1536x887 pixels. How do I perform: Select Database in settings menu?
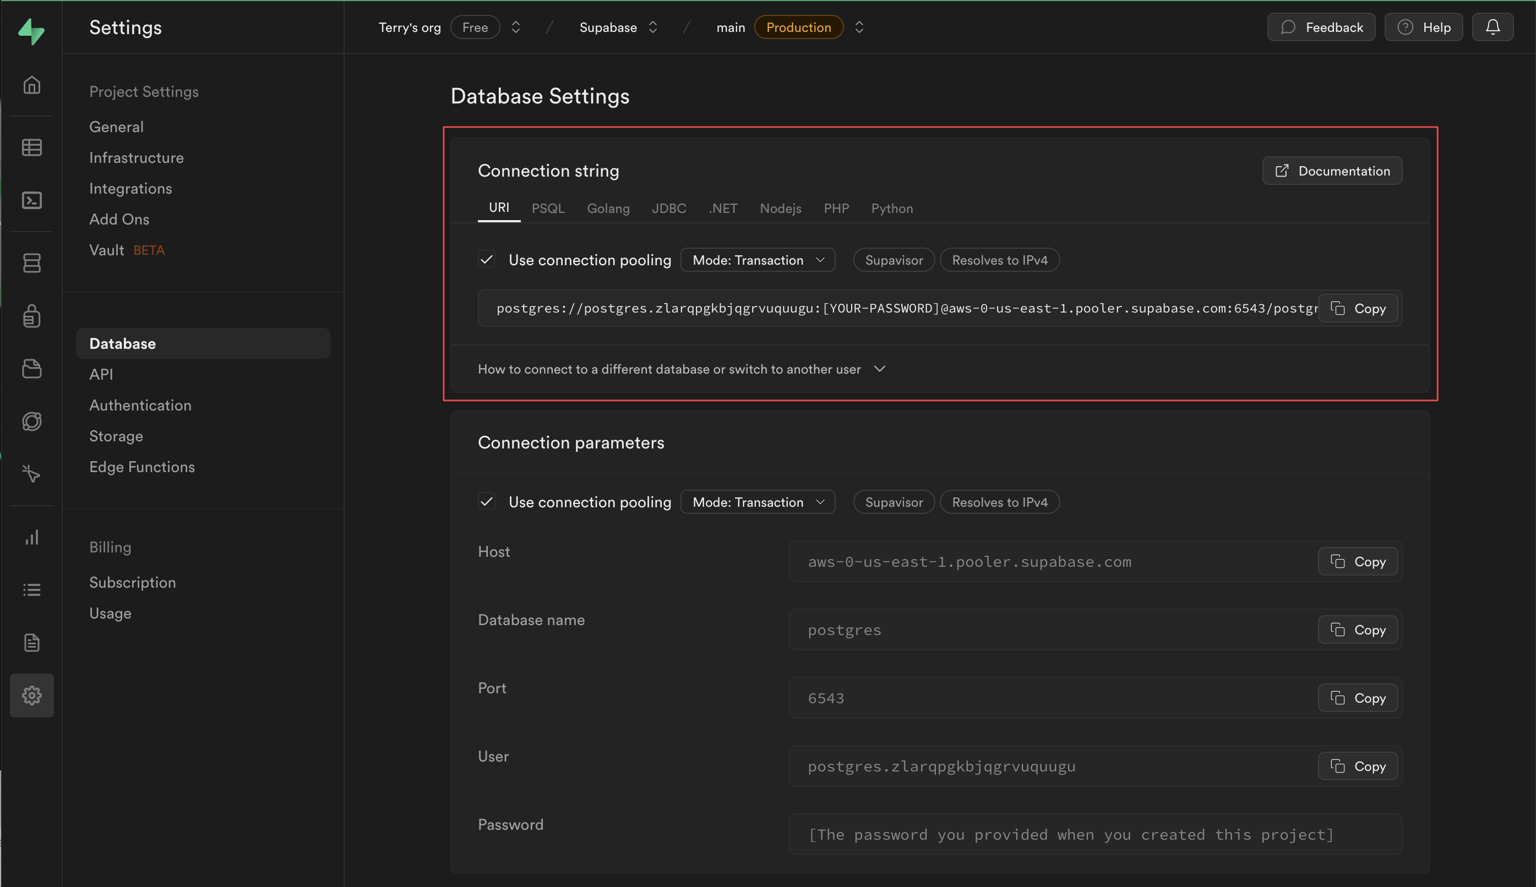click(x=203, y=343)
